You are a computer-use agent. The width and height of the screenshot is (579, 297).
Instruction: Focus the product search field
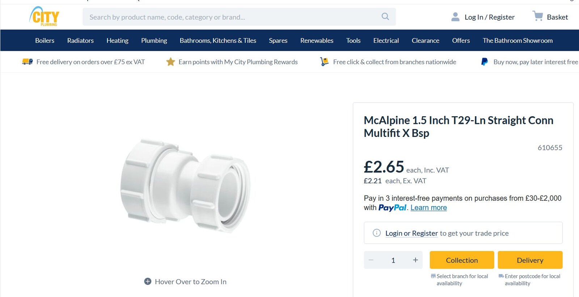(232, 17)
